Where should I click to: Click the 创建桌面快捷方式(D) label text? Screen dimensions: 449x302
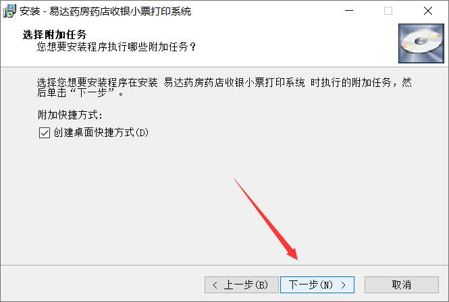coord(101,132)
